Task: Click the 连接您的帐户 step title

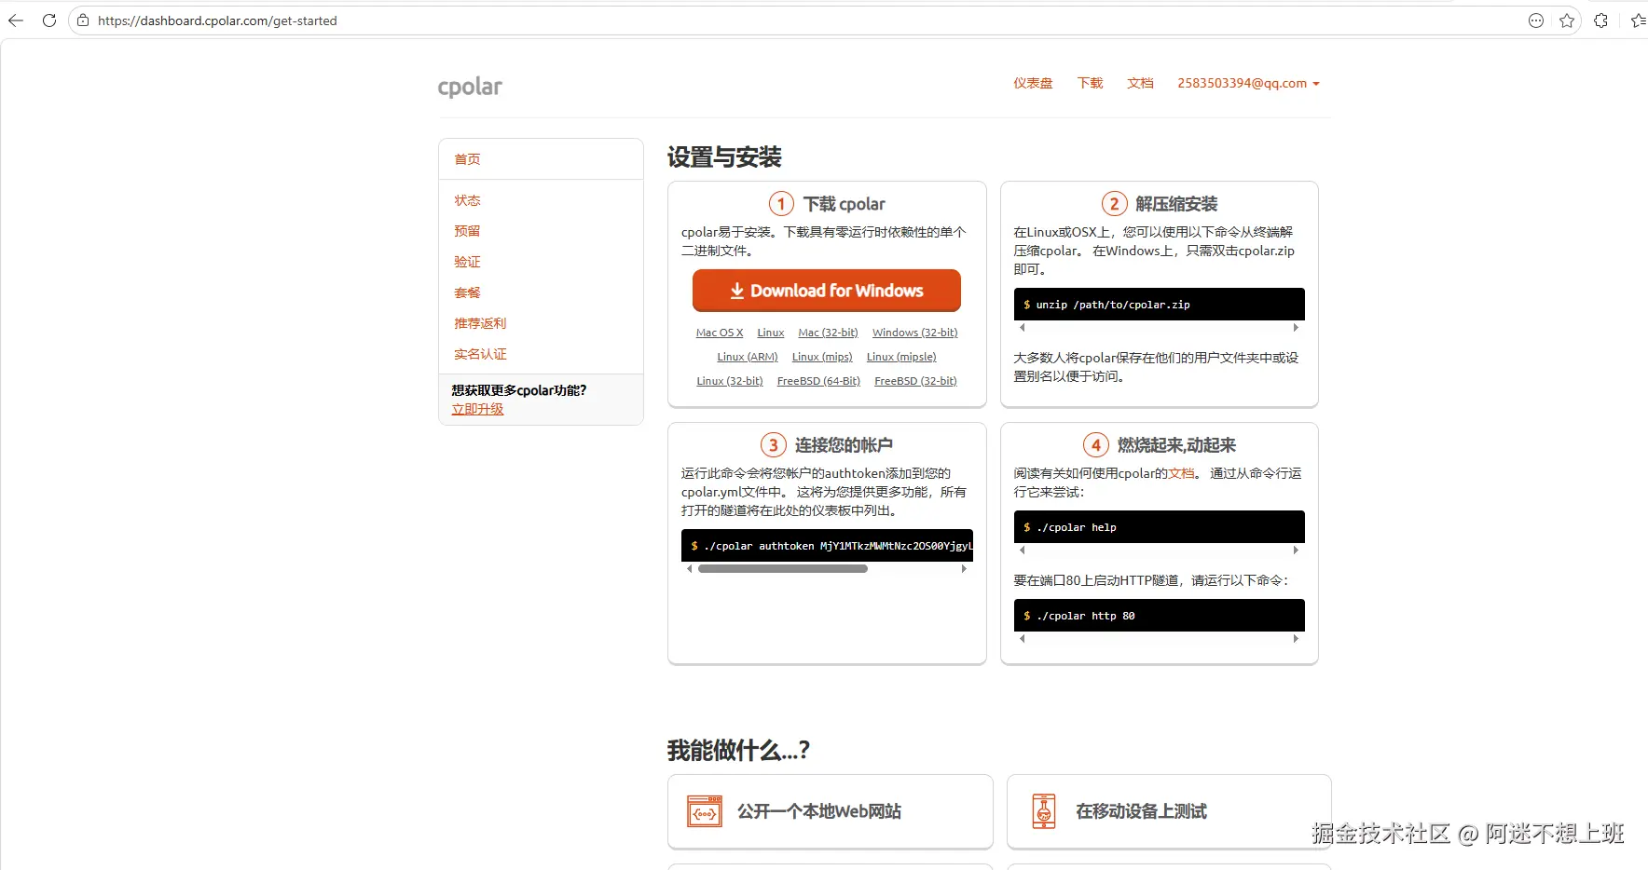Action: click(x=844, y=445)
